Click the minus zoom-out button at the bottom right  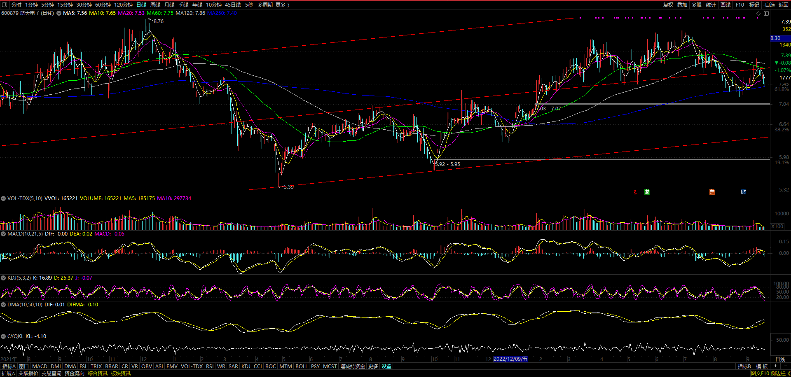(785, 366)
